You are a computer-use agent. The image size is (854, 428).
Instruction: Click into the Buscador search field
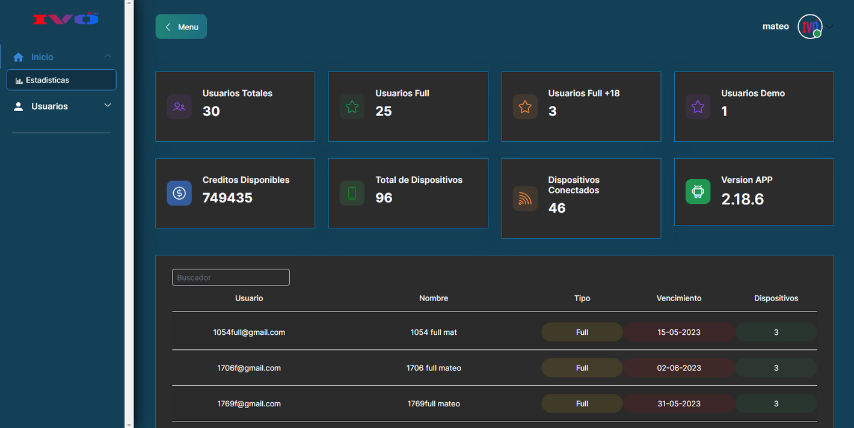pos(231,277)
